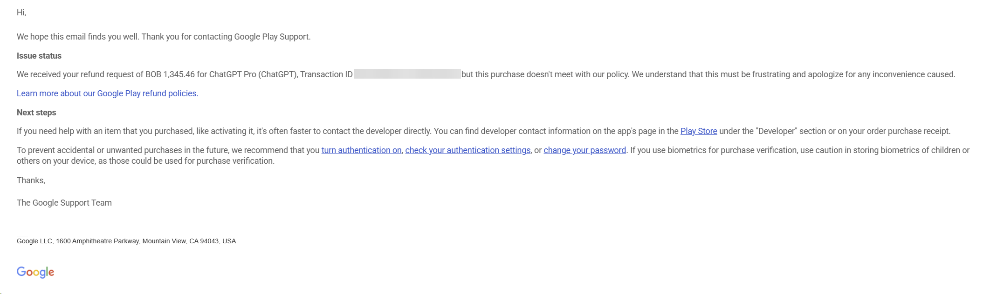Click the BOB 1,345.46 refund amount
The height and width of the screenshot is (294, 990).
(x=170, y=74)
